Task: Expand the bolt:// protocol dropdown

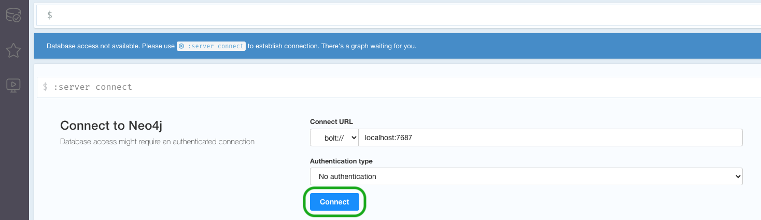Action: pos(334,137)
